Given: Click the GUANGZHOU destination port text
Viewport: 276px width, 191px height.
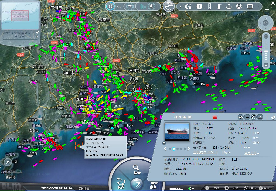Looking at the screenshot, I should (242, 173).
